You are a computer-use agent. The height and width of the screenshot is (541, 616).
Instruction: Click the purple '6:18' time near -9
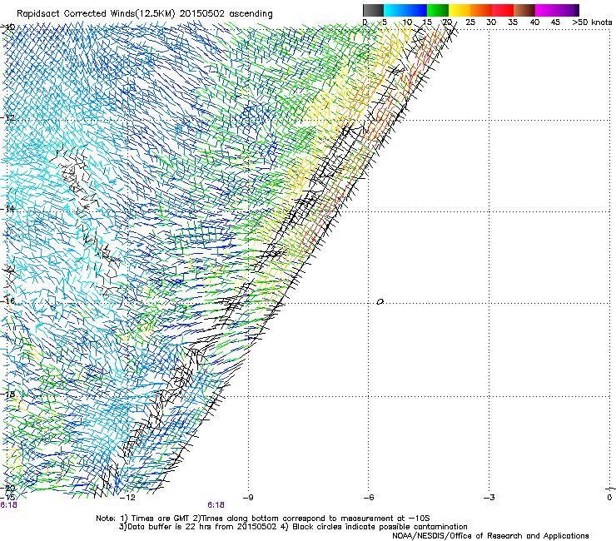[216, 505]
